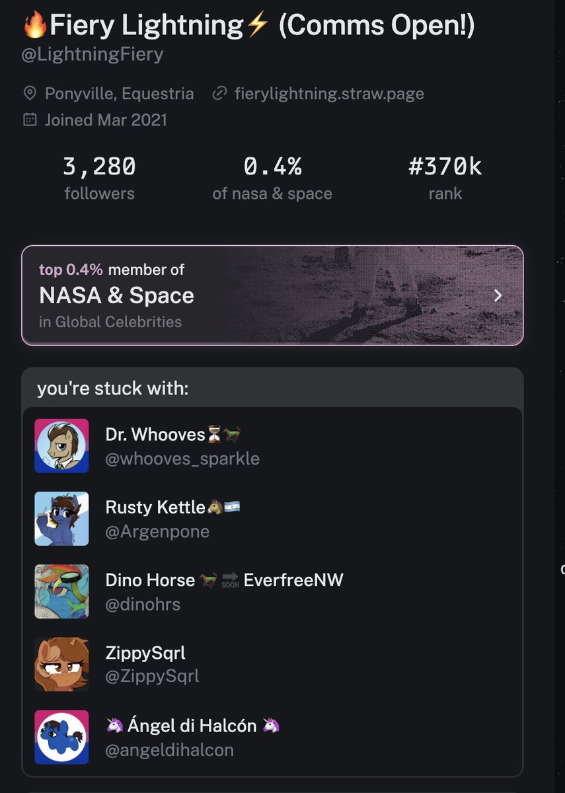Open Rusty Kettle's avatar image
565x793 pixels.
61,518
